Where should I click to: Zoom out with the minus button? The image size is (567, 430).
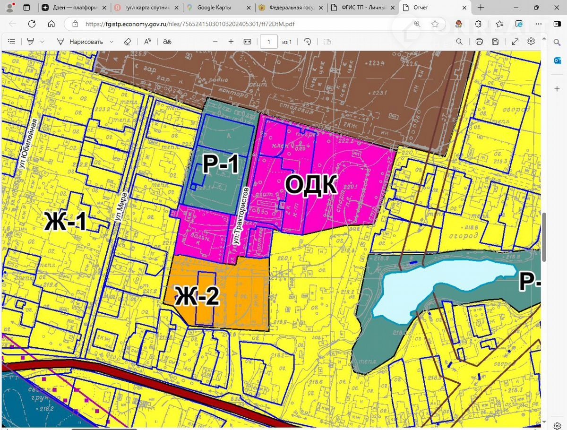(x=215, y=42)
